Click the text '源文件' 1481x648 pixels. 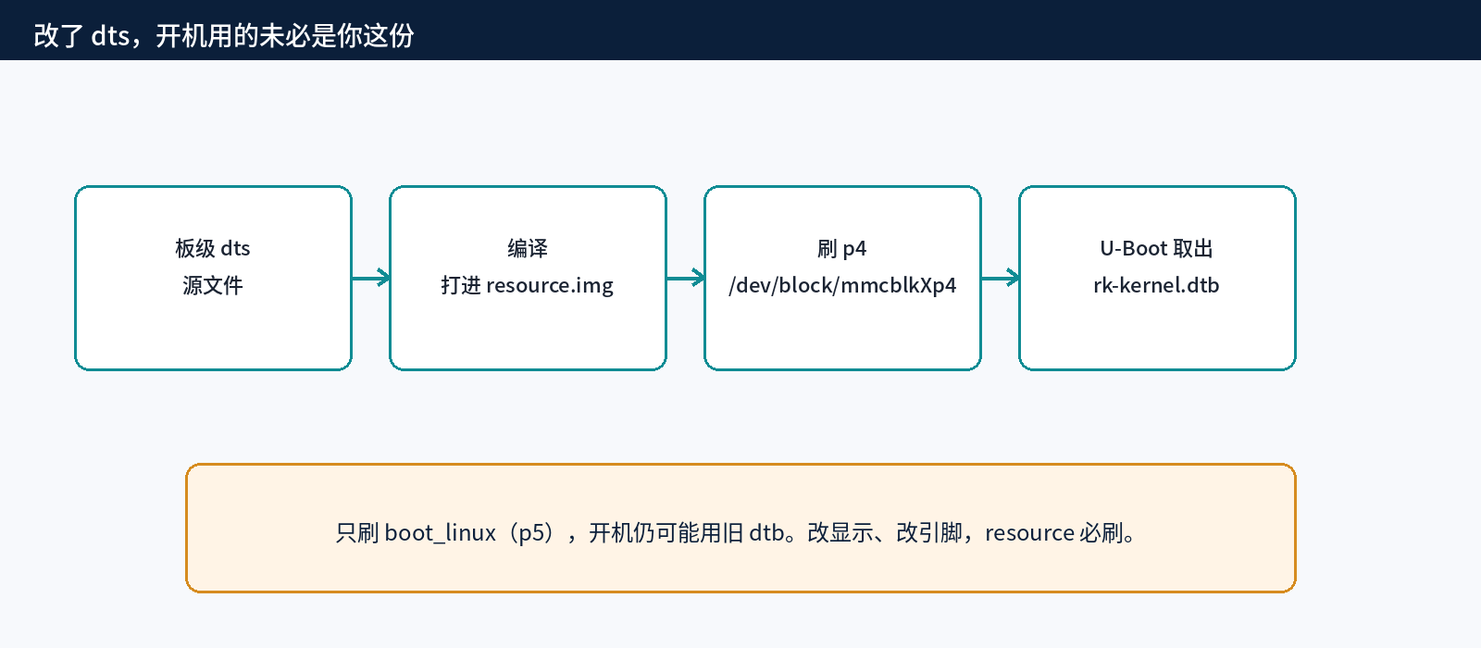(213, 285)
